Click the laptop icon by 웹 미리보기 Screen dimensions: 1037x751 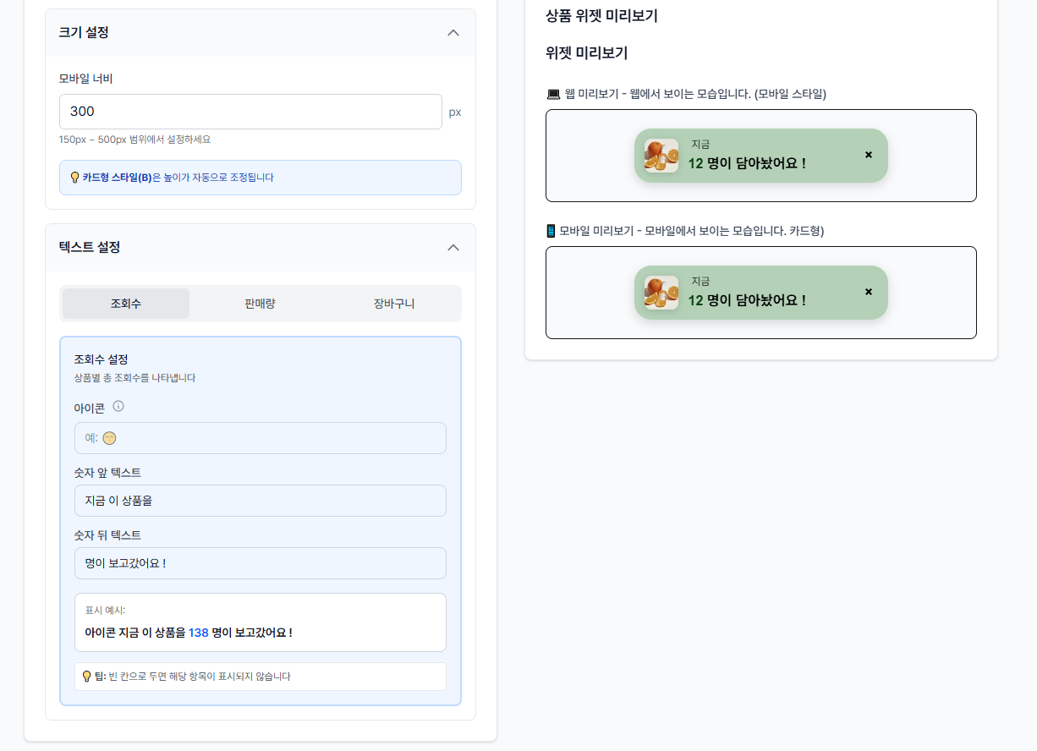click(x=553, y=94)
